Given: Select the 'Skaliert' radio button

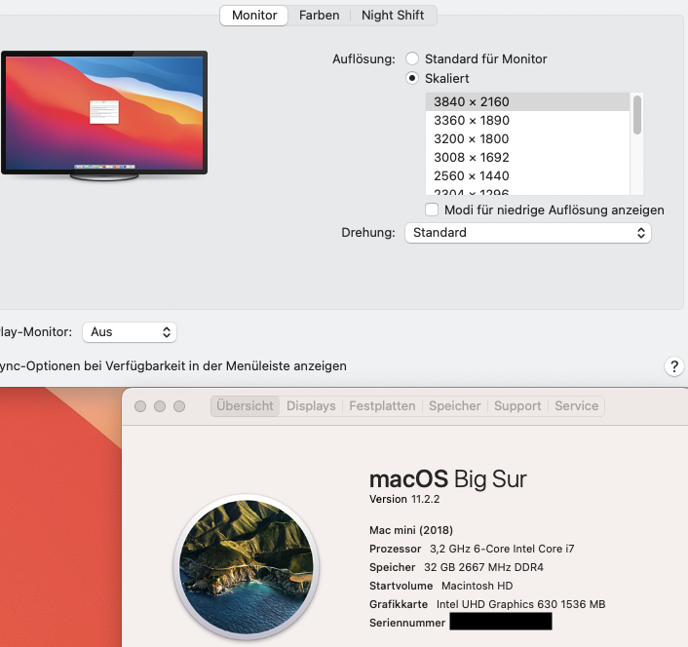Looking at the screenshot, I should (412, 79).
